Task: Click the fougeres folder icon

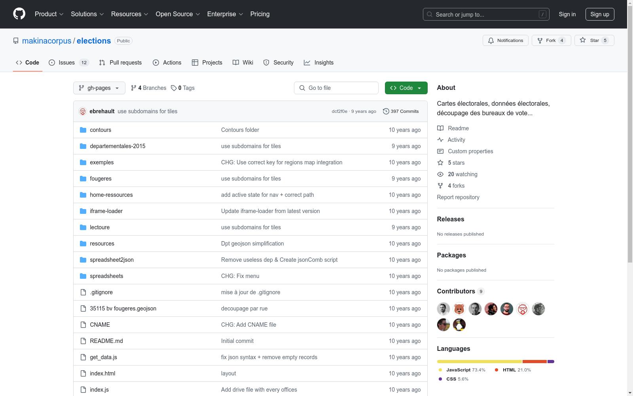Action: (x=83, y=179)
